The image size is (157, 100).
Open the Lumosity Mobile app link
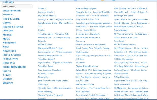click(x=45, y=12)
